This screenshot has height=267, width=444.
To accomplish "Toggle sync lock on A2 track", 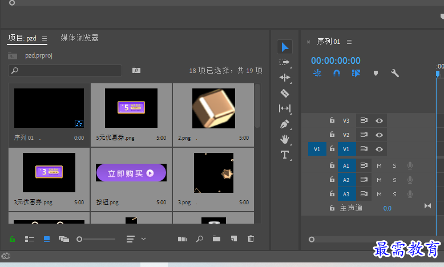I will pyautogui.click(x=364, y=180).
